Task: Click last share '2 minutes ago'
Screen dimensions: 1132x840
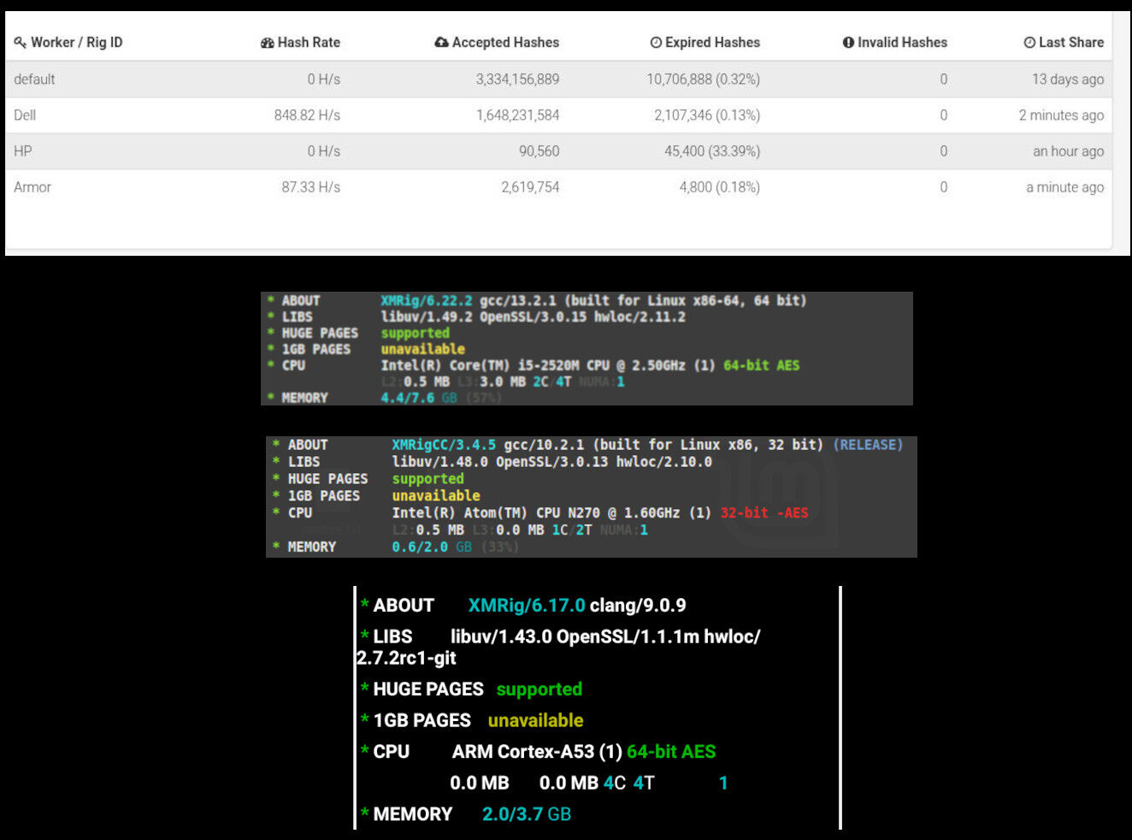Action: 1061,115
